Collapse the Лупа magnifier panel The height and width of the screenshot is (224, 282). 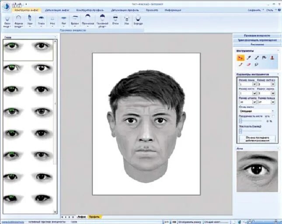pyautogui.click(x=278, y=148)
